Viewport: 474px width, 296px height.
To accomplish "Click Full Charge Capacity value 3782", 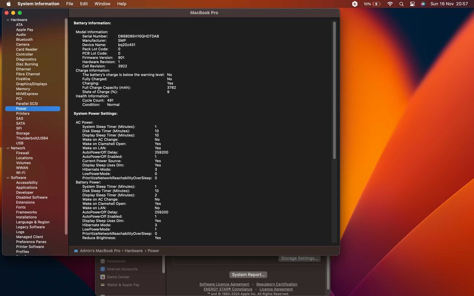I will (172, 88).
